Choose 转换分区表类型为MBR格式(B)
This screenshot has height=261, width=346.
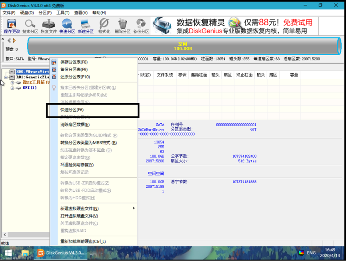click(94, 143)
